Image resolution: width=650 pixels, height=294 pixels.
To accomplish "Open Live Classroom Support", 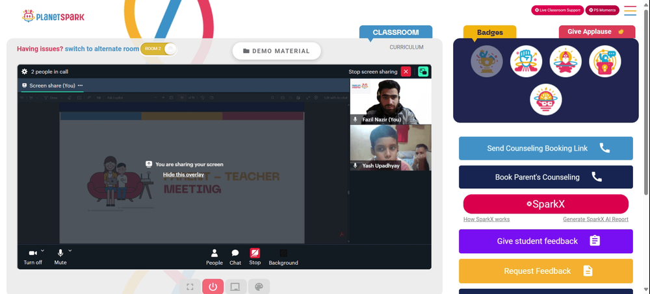I will tap(557, 10).
